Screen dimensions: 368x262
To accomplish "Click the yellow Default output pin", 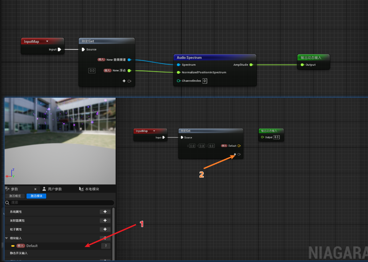I will (239, 146).
